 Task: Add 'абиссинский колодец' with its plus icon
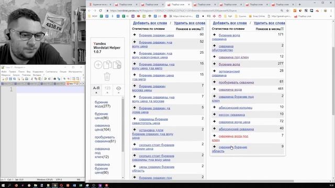click(x=215, y=107)
